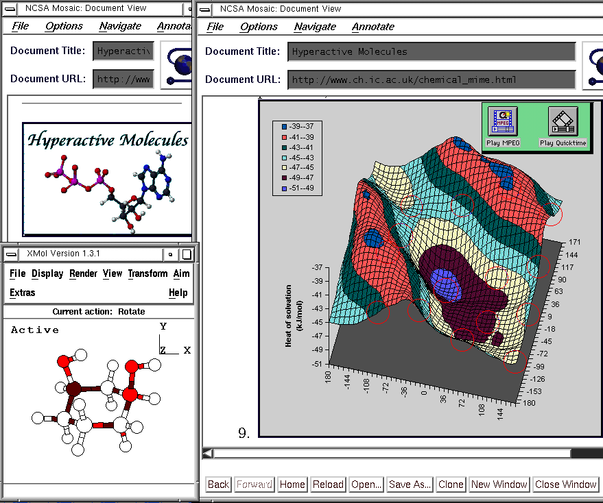Expand the XMol Transform menu
Screen dimensions: 603x503
[x=147, y=273]
